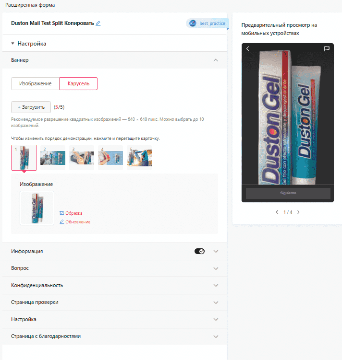Select carousel thumbnail number 5
342x360 pixels.
tap(139, 158)
